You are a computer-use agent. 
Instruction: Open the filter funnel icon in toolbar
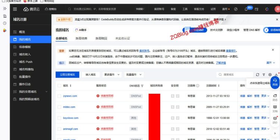point(264,75)
